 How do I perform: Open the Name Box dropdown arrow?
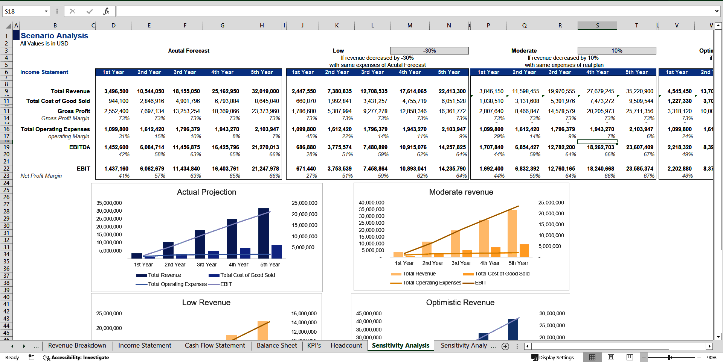click(46, 11)
